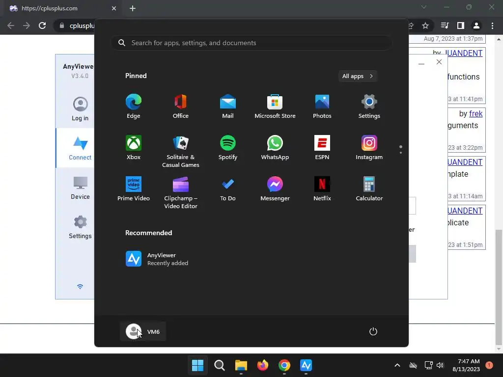Open pinned Settings gear in Start menu
503x377 pixels.
369,107
